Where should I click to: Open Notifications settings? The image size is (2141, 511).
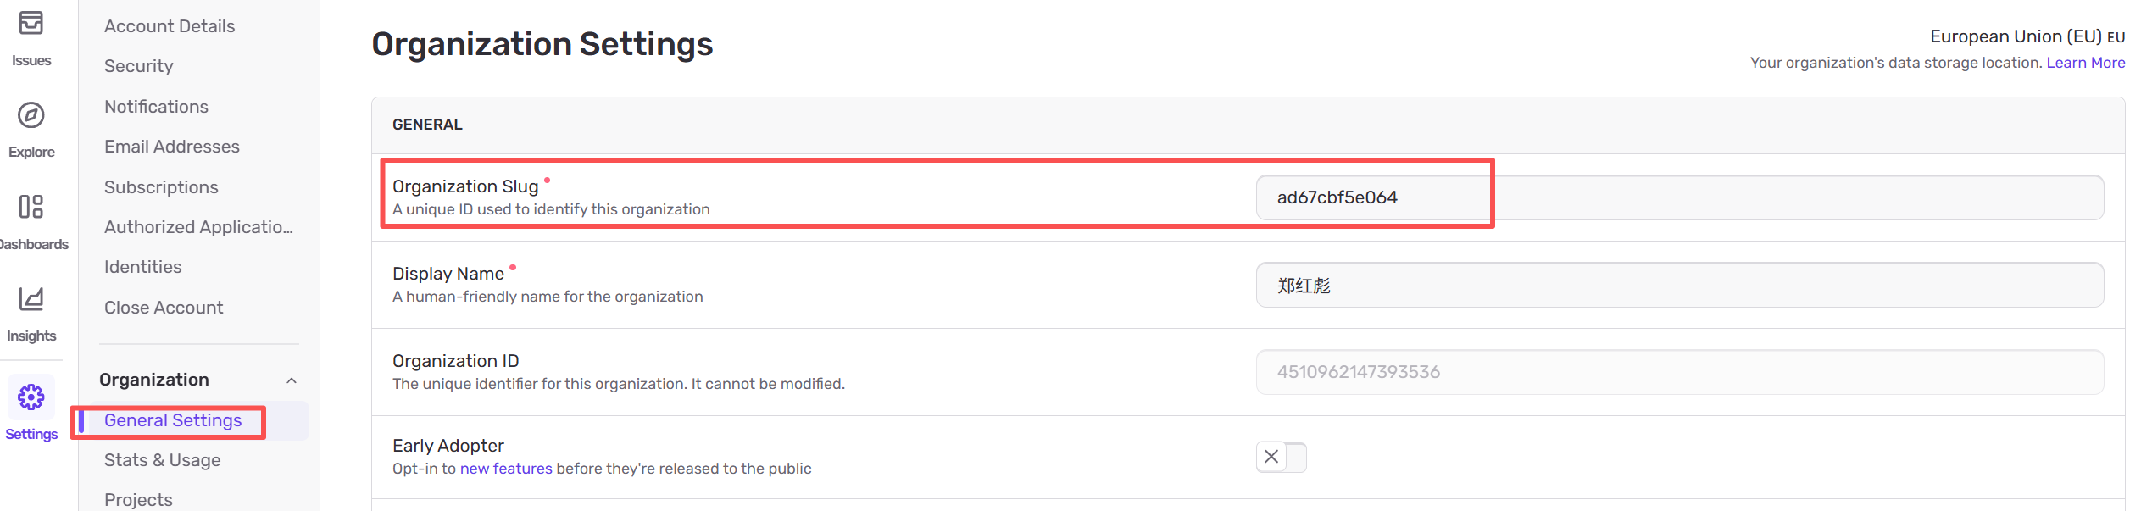[x=156, y=107]
